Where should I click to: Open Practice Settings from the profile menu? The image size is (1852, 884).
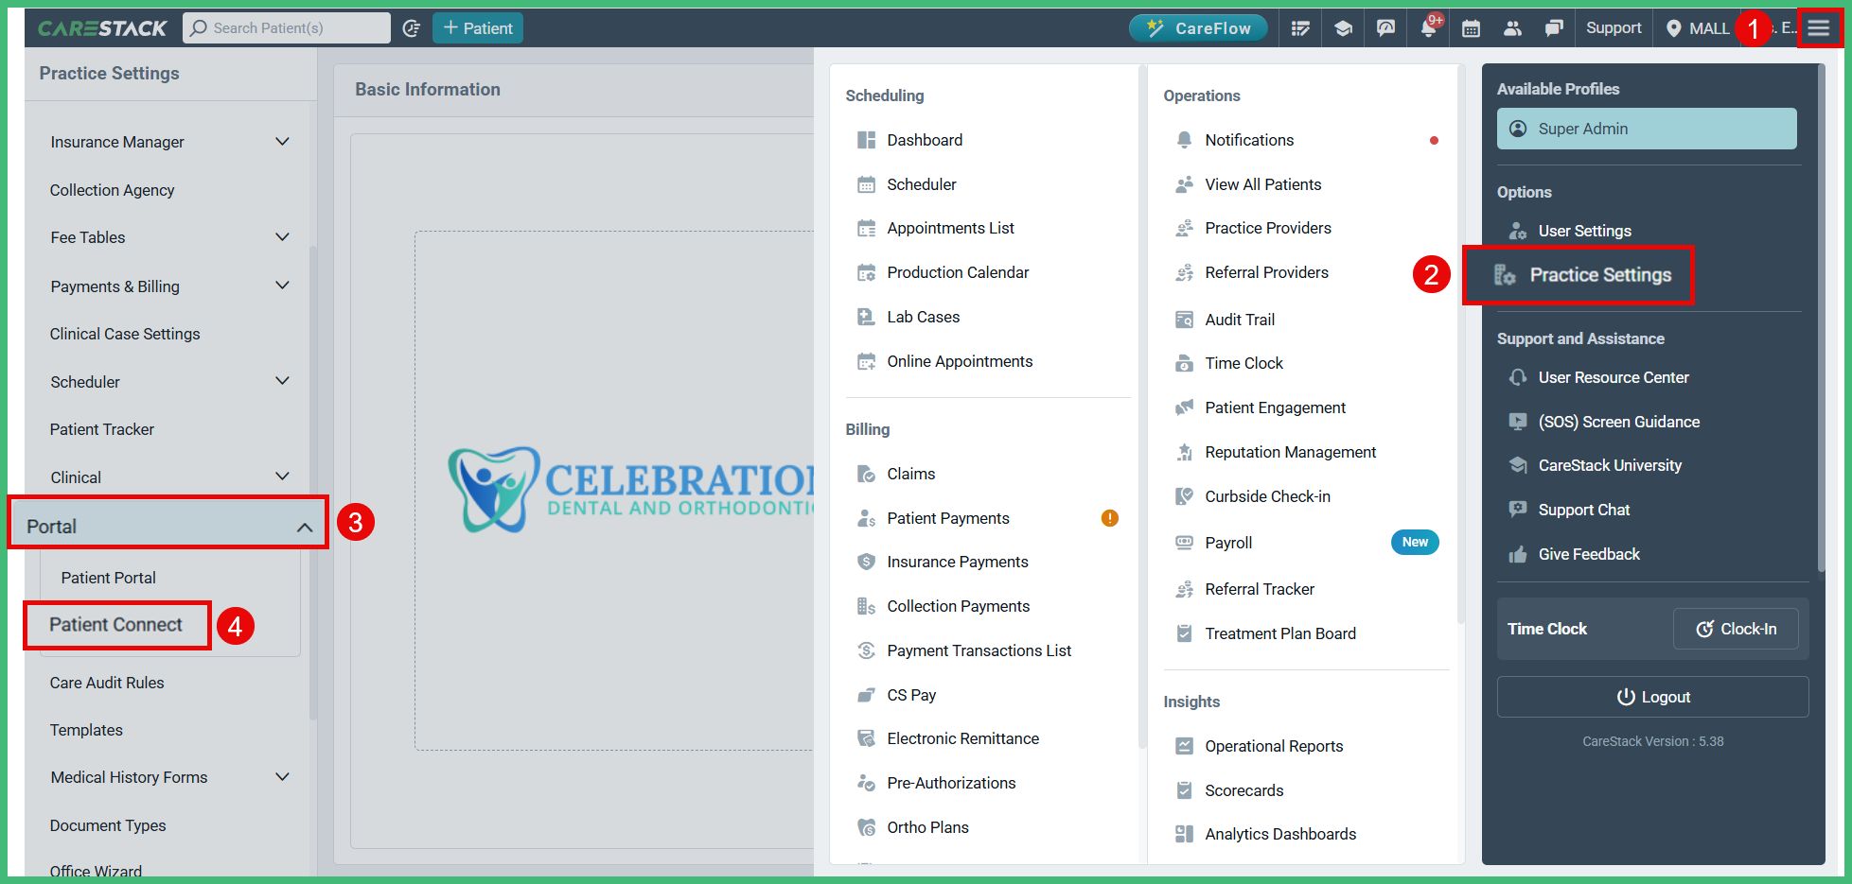coord(1599,274)
